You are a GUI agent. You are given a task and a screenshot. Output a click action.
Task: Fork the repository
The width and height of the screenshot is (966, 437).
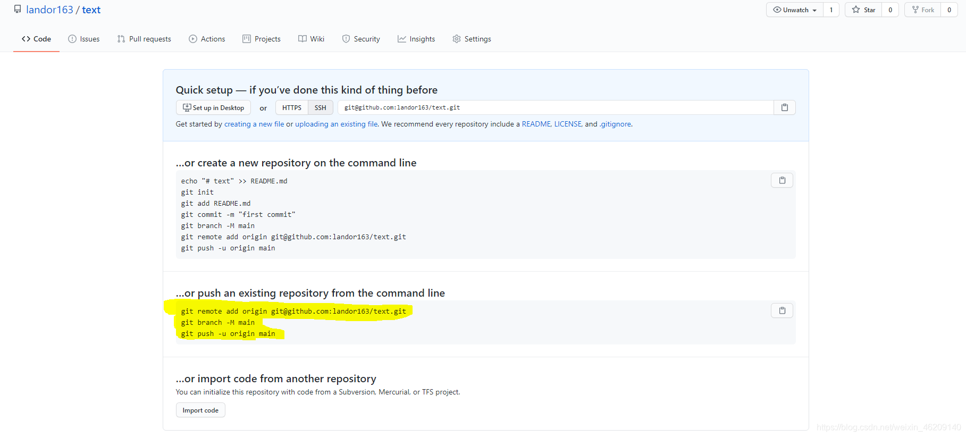click(923, 10)
